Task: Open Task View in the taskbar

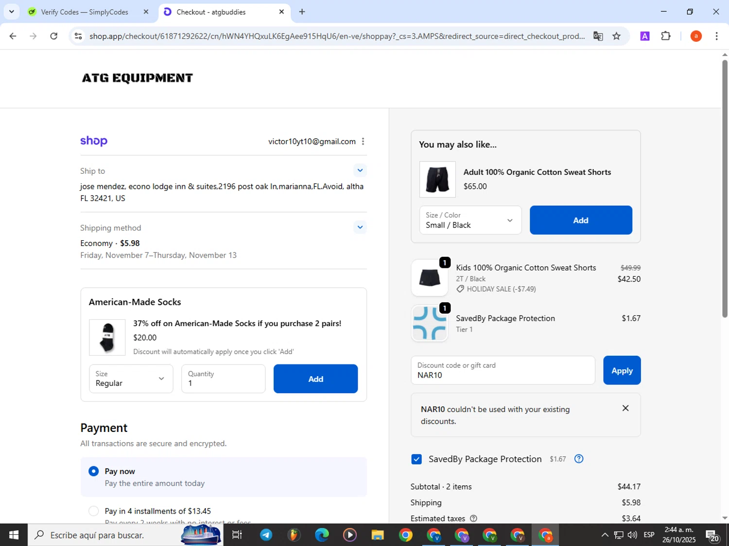Action: point(237,535)
